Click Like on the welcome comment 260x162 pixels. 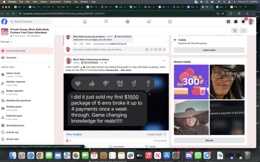(81, 44)
